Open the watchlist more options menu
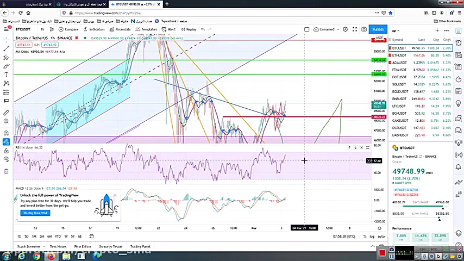The image size is (464, 261). pos(446,30)
